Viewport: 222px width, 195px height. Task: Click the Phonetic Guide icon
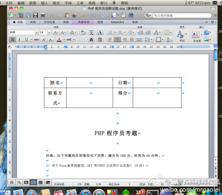[x=91, y=32]
